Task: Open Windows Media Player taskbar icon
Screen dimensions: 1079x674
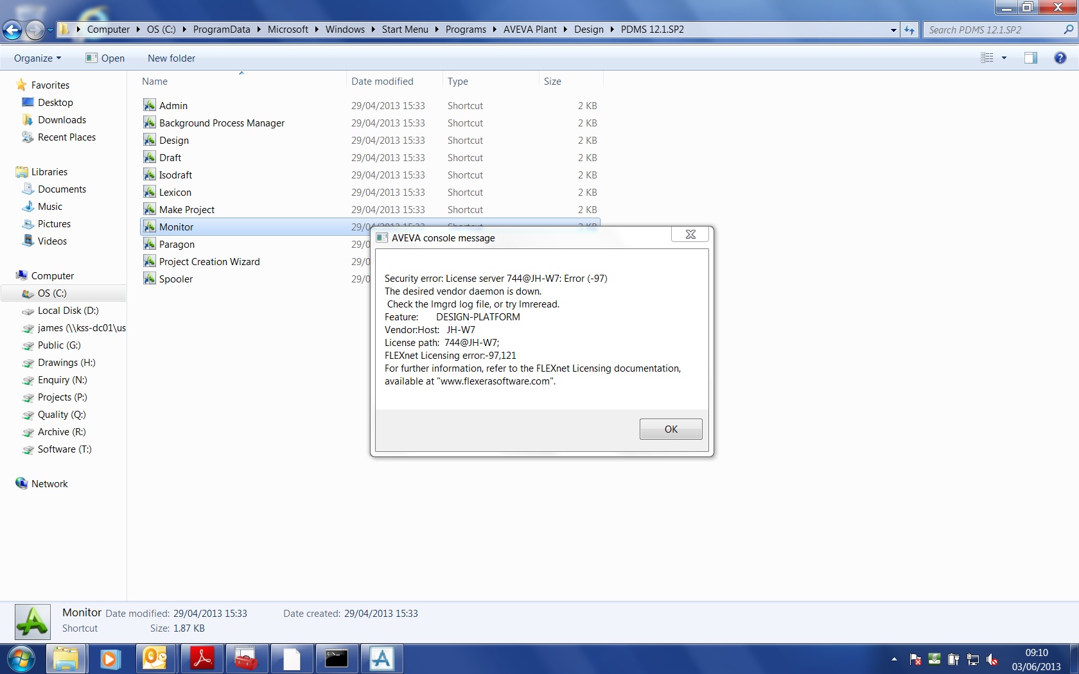Action: 110,659
